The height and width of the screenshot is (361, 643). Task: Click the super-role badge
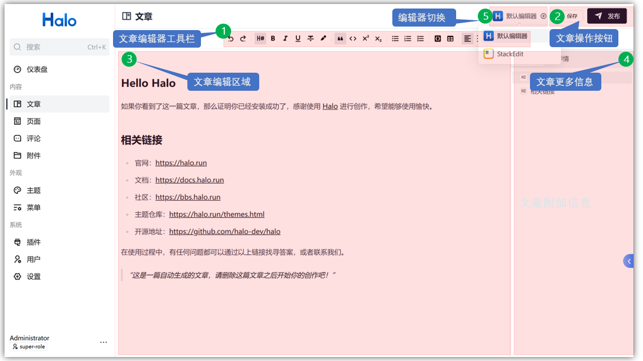(29, 346)
